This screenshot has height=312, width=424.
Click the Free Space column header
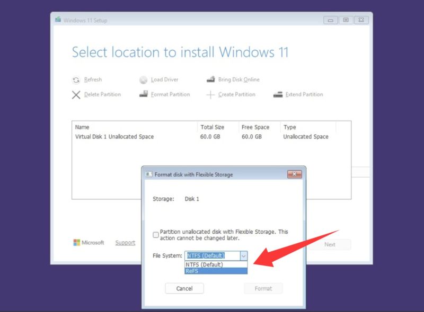[x=255, y=127]
